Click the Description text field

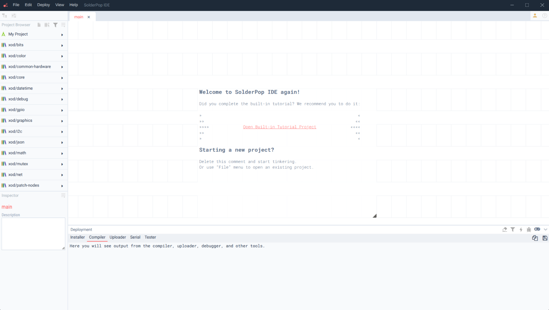pyautogui.click(x=33, y=234)
